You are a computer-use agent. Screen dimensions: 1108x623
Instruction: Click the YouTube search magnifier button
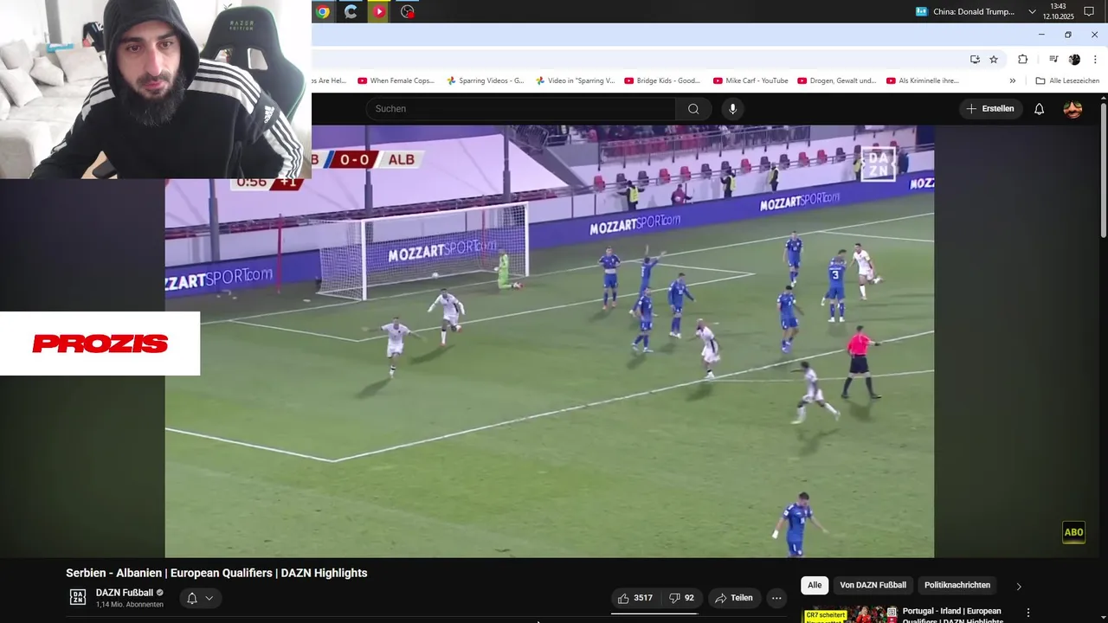tap(693, 109)
